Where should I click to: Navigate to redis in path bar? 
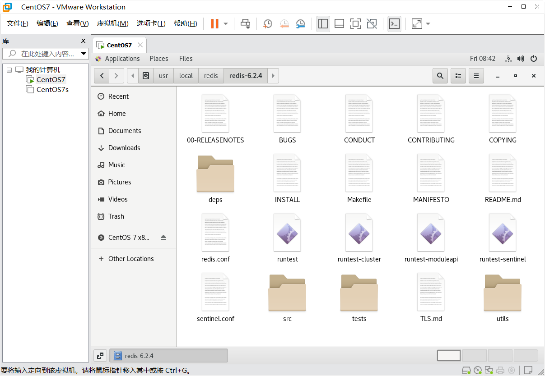211,76
